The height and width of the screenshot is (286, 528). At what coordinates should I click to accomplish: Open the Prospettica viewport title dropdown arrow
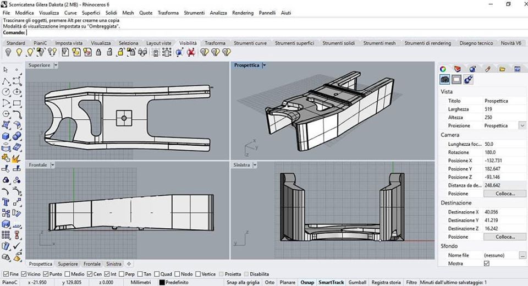pyautogui.click(x=264, y=65)
